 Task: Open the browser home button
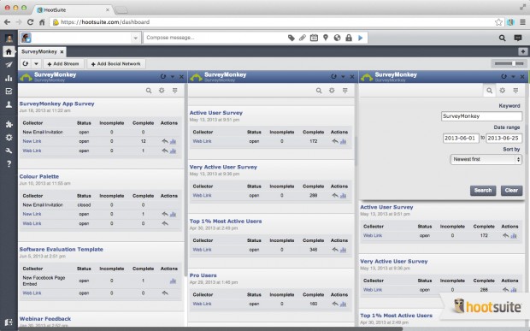coord(42,22)
